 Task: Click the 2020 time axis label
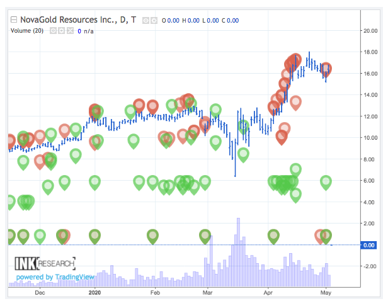pos(94,293)
